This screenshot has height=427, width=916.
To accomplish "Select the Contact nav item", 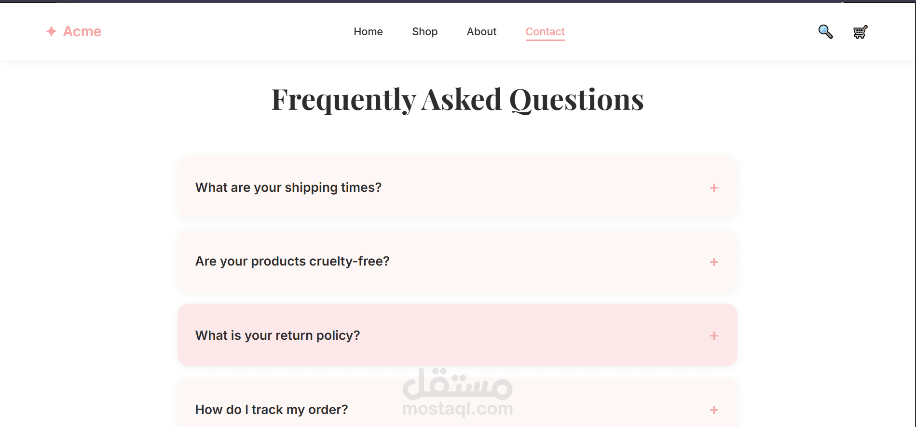I will pos(545,32).
